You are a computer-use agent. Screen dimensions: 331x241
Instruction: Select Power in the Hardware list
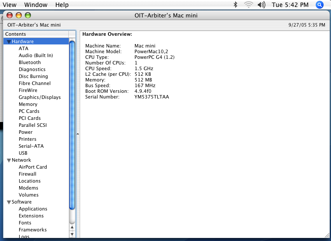click(x=26, y=132)
